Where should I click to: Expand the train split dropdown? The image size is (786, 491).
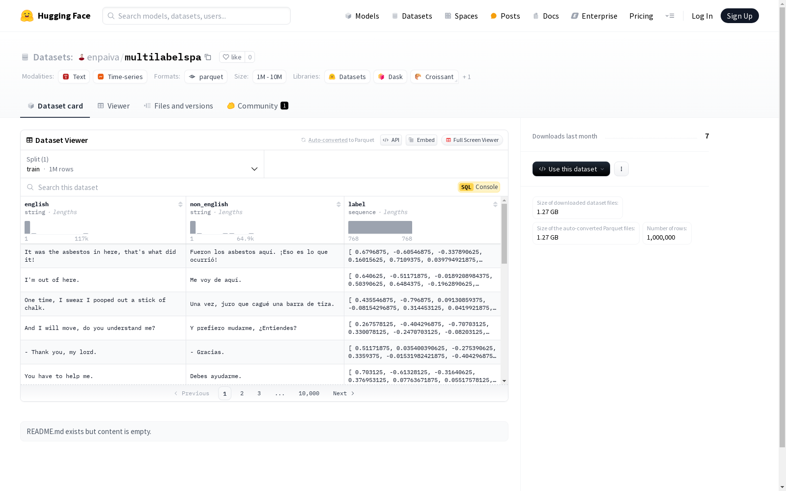click(x=142, y=164)
